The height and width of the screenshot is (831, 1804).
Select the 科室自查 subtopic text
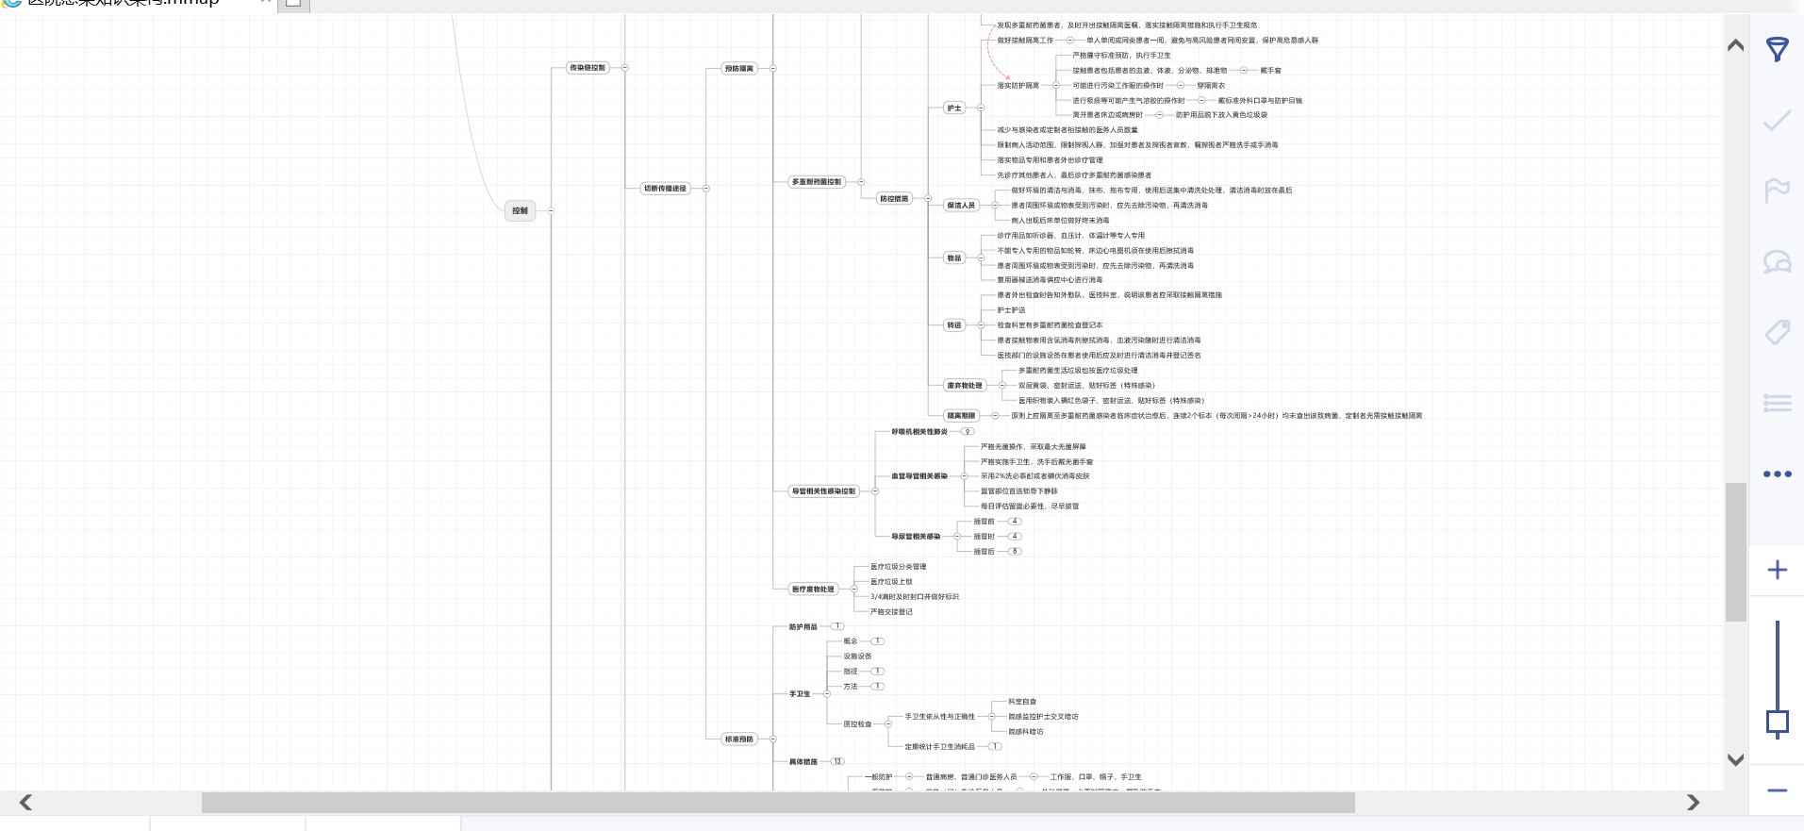coord(1022,702)
